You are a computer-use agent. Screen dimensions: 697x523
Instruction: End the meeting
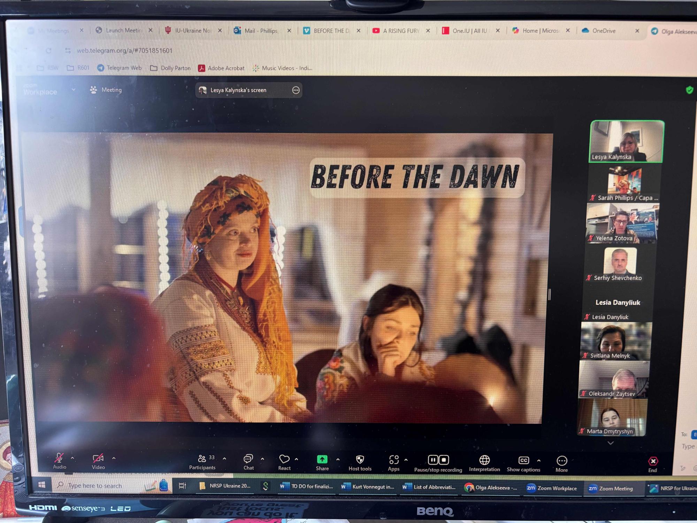pyautogui.click(x=653, y=465)
